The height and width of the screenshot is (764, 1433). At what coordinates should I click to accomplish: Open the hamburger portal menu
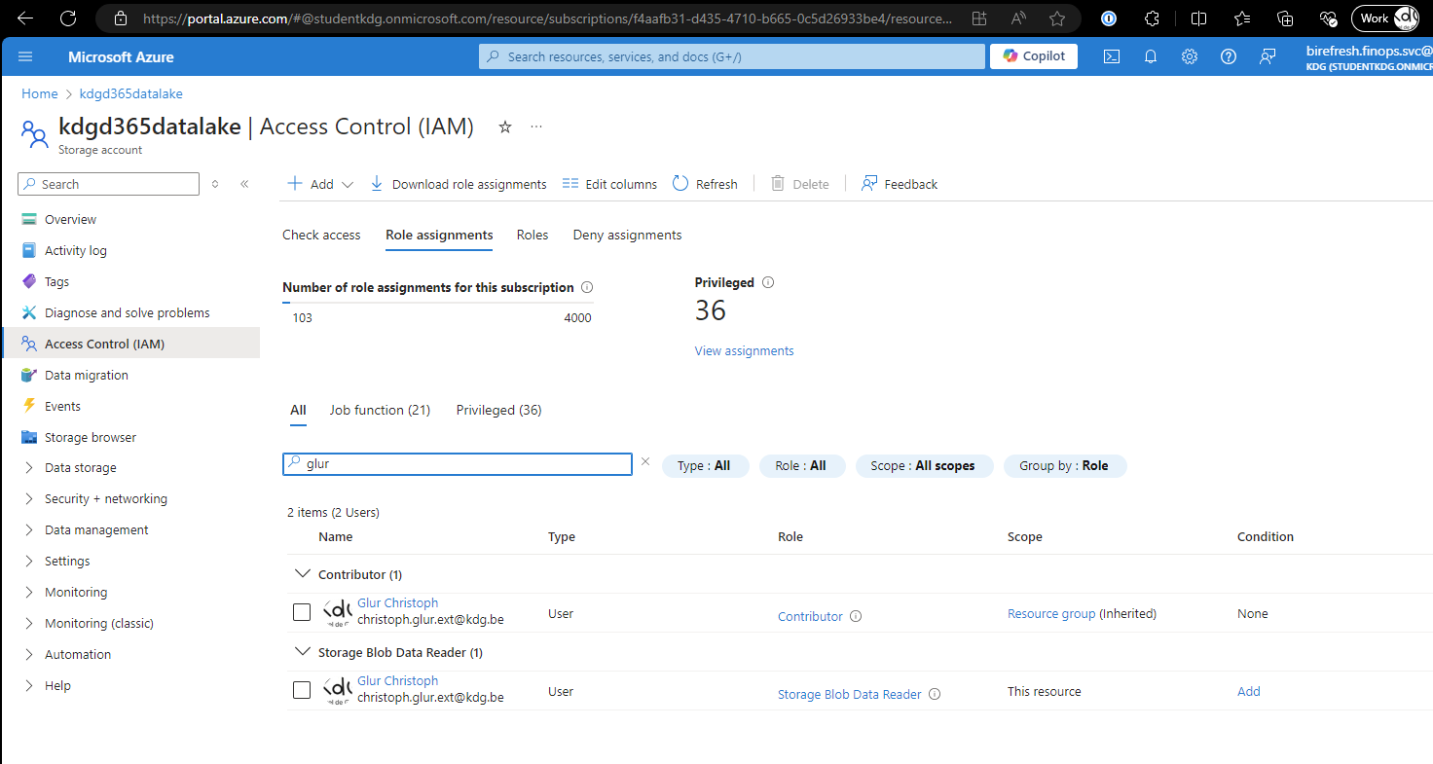pyautogui.click(x=25, y=56)
